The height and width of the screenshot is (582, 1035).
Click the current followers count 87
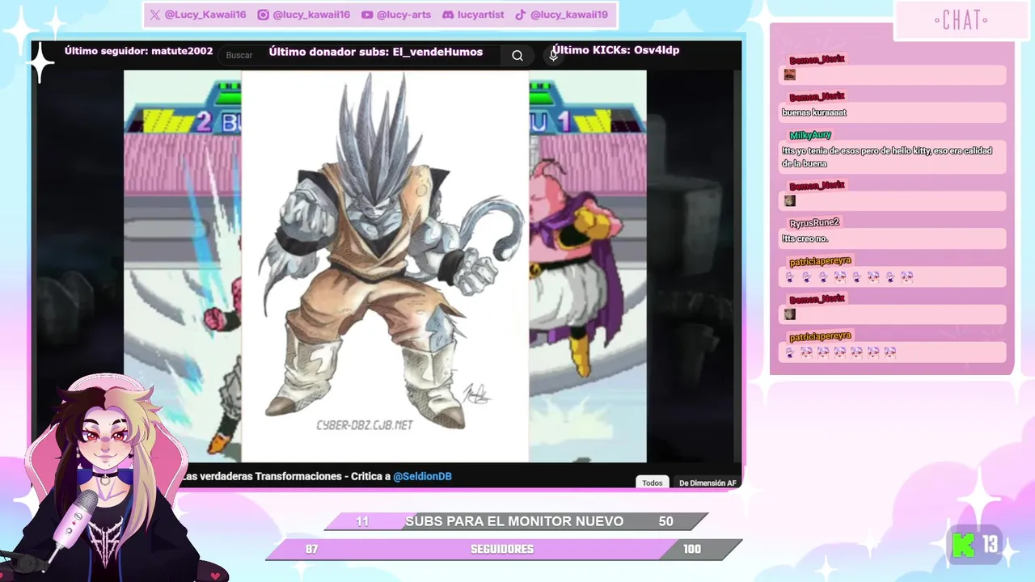point(311,550)
